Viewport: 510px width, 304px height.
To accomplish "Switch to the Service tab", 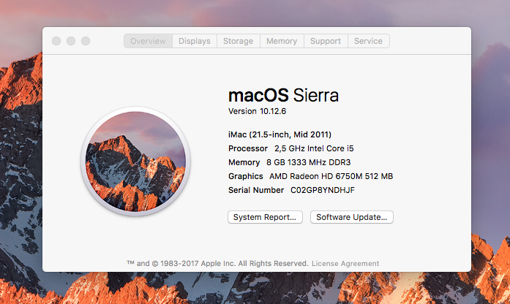I will click(368, 41).
